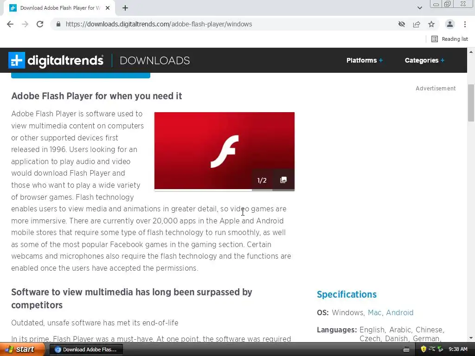The width and height of the screenshot is (475, 356).
Task: Open the image gallery icon
Action: coord(283,180)
